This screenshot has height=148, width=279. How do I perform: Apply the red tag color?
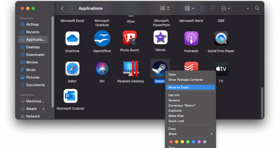click(x=171, y=142)
